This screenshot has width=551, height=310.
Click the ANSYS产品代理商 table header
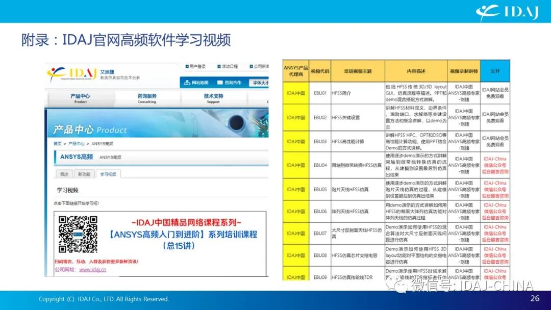(296, 71)
